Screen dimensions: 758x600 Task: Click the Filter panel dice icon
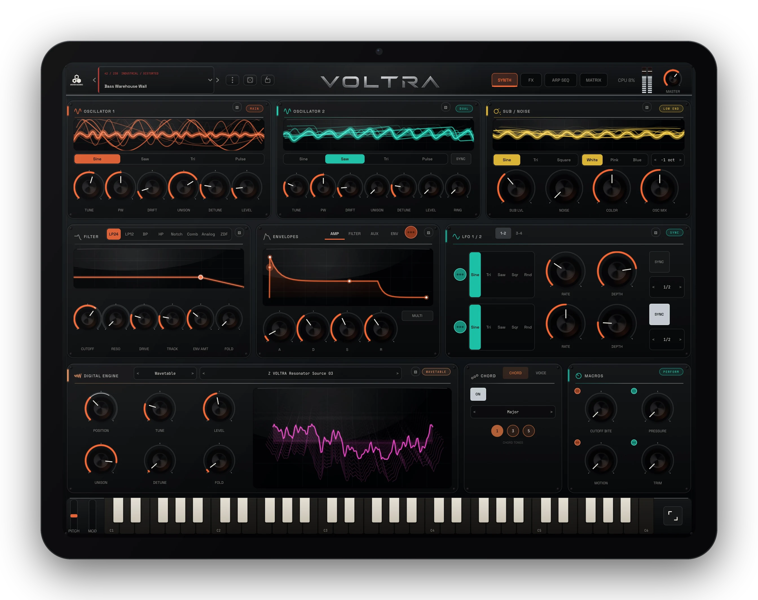click(x=239, y=233)
